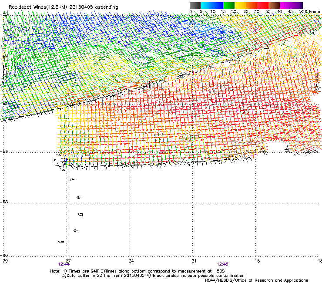Click the note line '3)Data buffer is 22 hrs'

click(x=153, y=276)
